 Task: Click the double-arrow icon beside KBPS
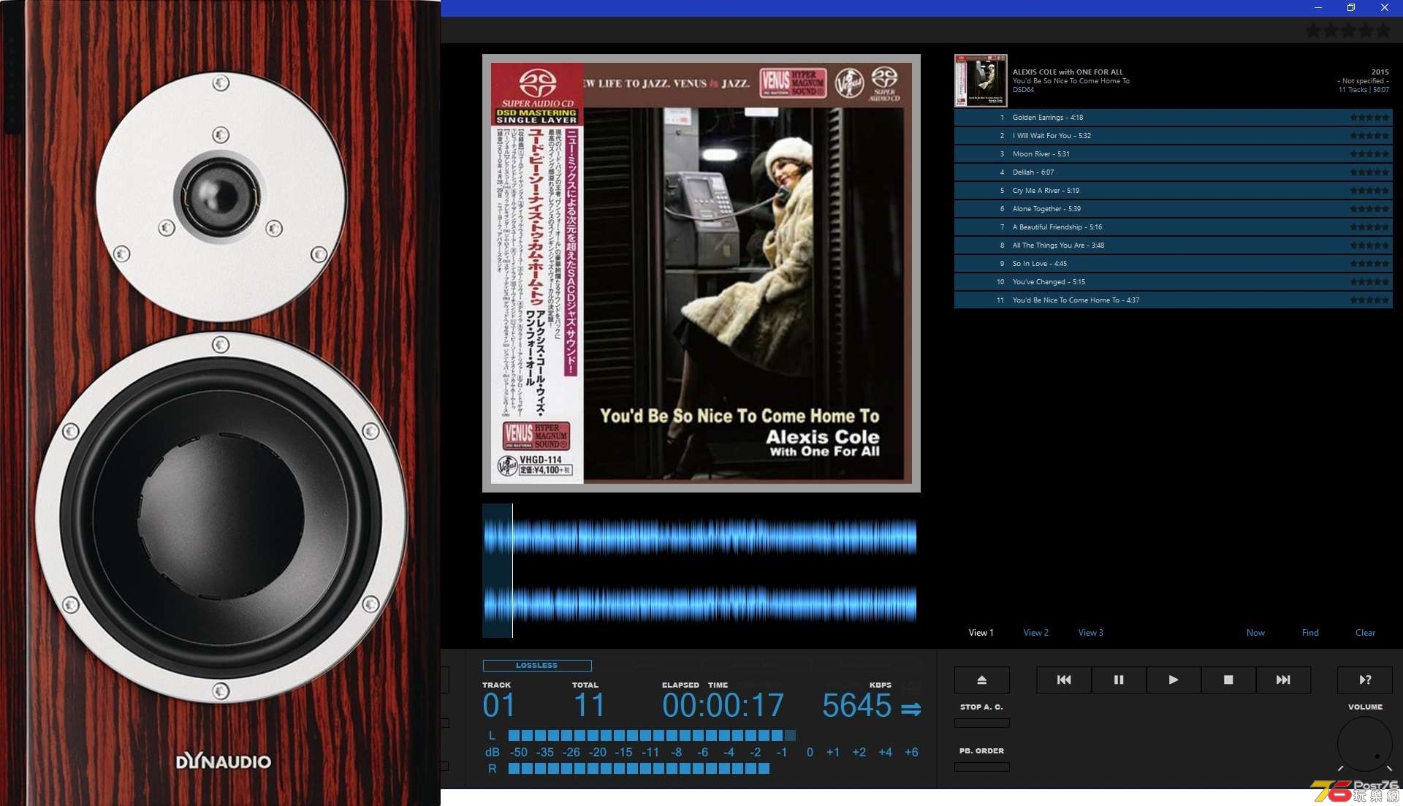pyautogui.click(x=910, y=709)
